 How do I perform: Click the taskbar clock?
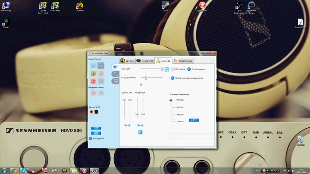pyautogui.click(x=301, y=171)
